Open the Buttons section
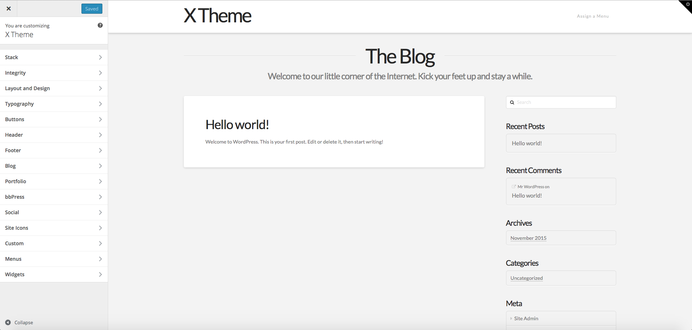 (54, 119)
